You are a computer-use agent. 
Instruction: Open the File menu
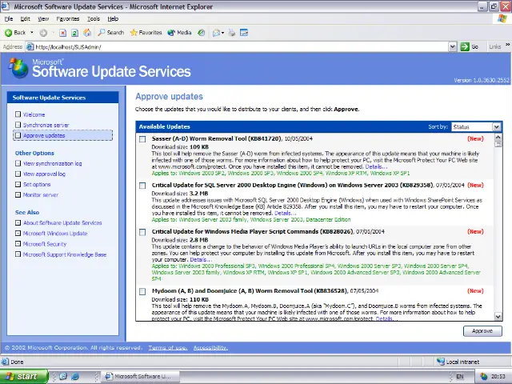[x=9, y=19]
